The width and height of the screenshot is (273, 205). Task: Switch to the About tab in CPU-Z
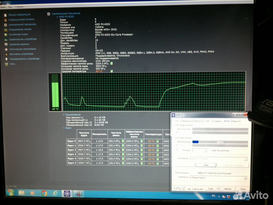[x=235, y=121]
